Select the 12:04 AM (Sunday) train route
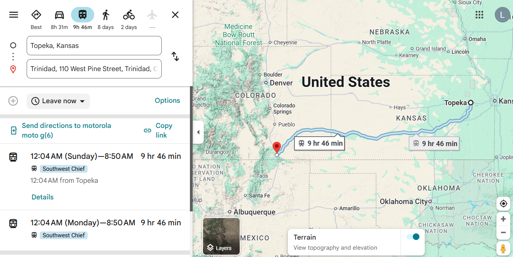This screenshot has height=257, width=513. [x=96, y=177]
